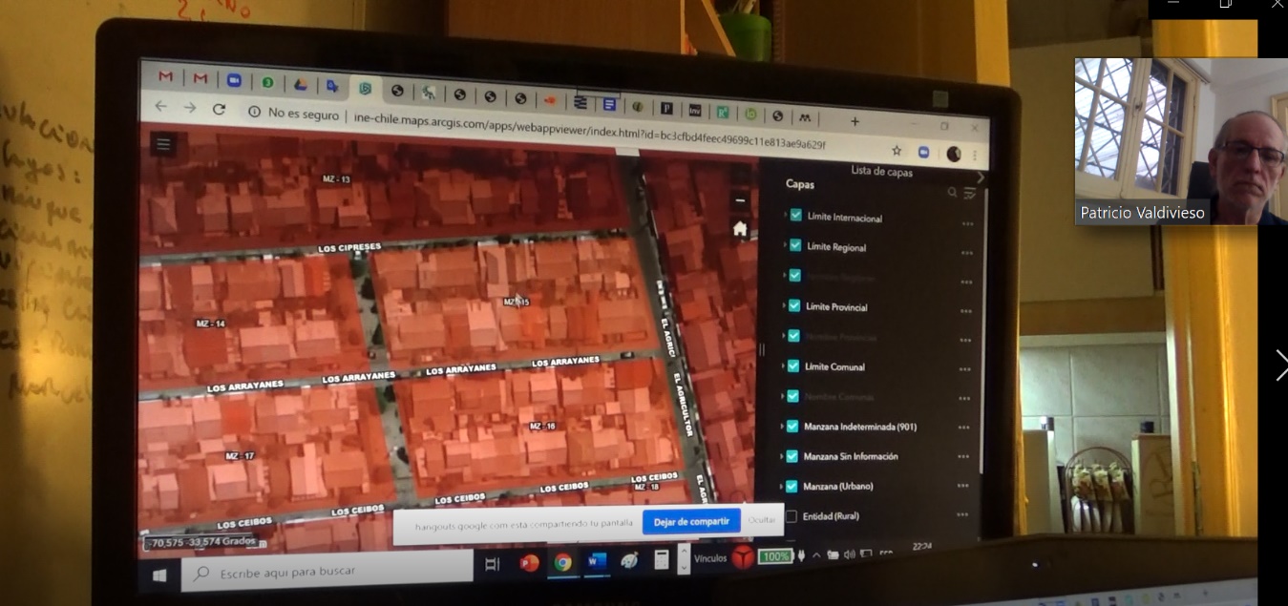This screenshot has width=1288, height=606.
Task: Uncheck the Límite Comunal layer
Action: tap(793, 366)
